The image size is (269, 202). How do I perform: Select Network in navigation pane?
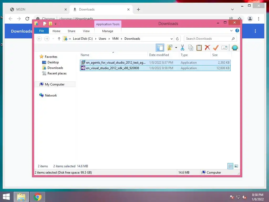point(51,95)
